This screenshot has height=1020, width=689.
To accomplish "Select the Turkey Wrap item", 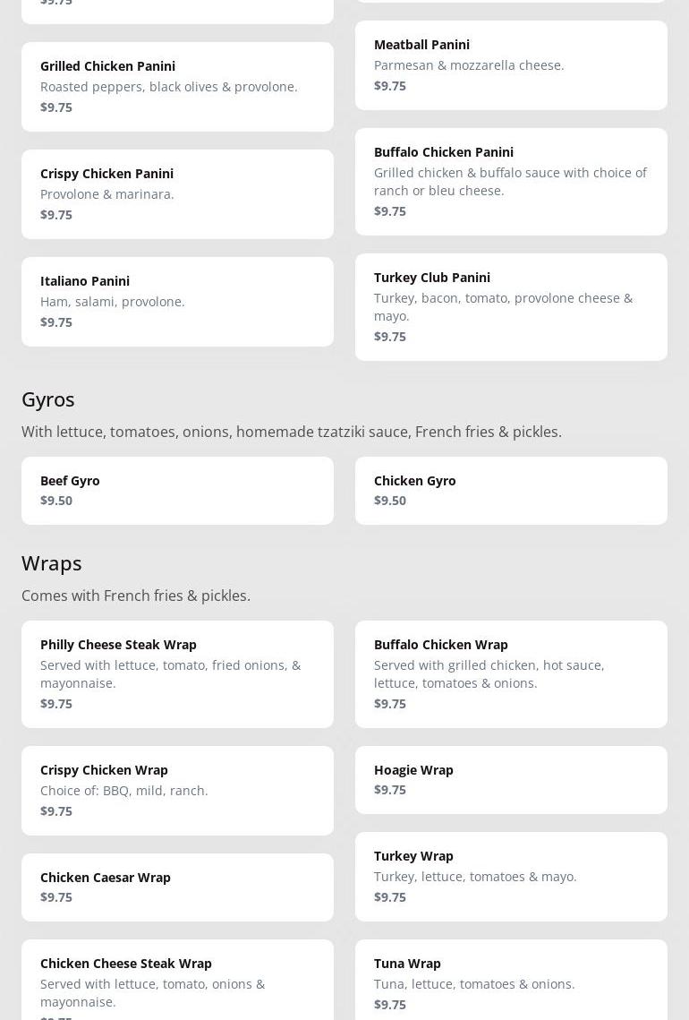I will point(511,876).
